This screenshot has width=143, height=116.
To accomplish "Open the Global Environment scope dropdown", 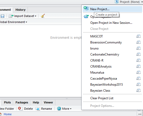I will [x=13, y=22].
